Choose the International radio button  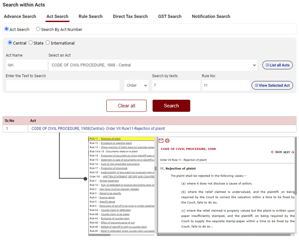tap(48, 43)
